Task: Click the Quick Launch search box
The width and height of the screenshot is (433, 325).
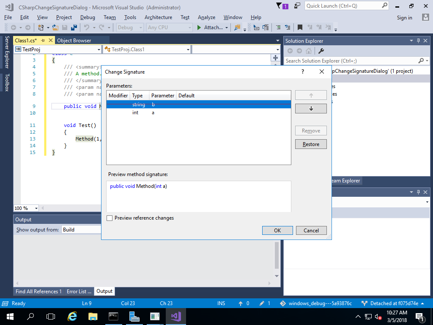Action: click(347, 6)
